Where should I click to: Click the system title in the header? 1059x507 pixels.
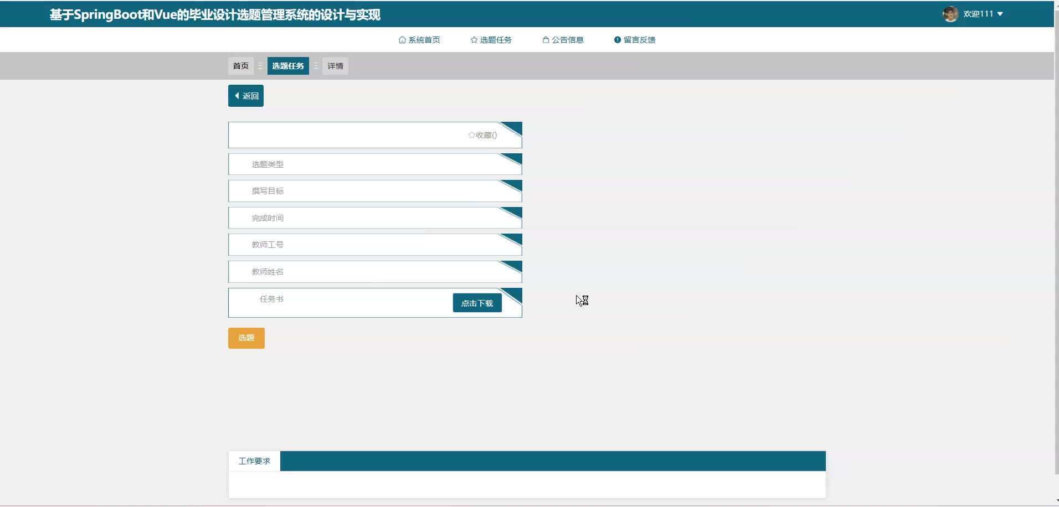click(x=215, y=14)
